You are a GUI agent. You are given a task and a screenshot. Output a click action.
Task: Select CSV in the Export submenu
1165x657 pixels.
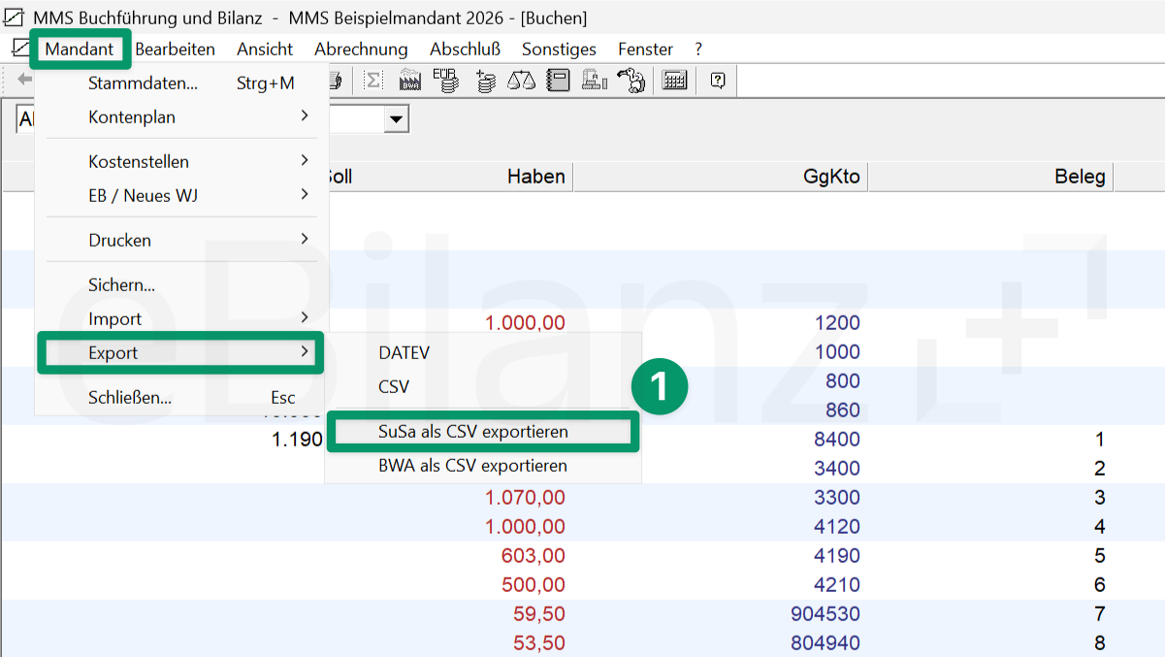[482, 387]
